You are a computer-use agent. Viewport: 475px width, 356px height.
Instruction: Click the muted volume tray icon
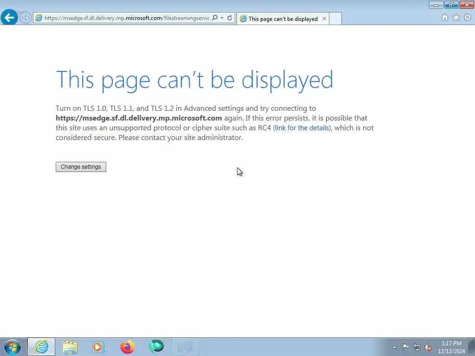428,347
